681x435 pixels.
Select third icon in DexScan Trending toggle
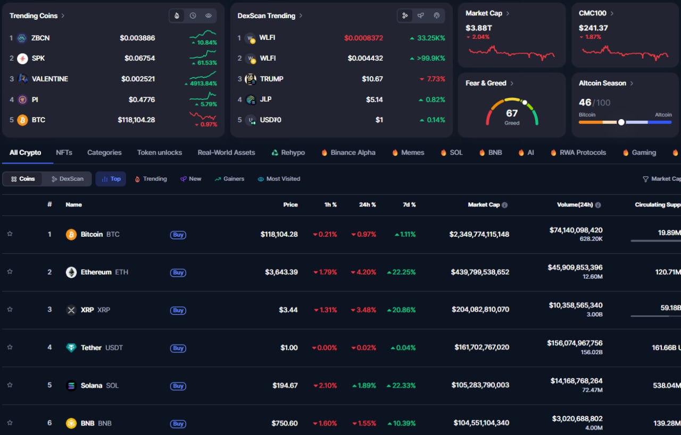click(437, 16)
